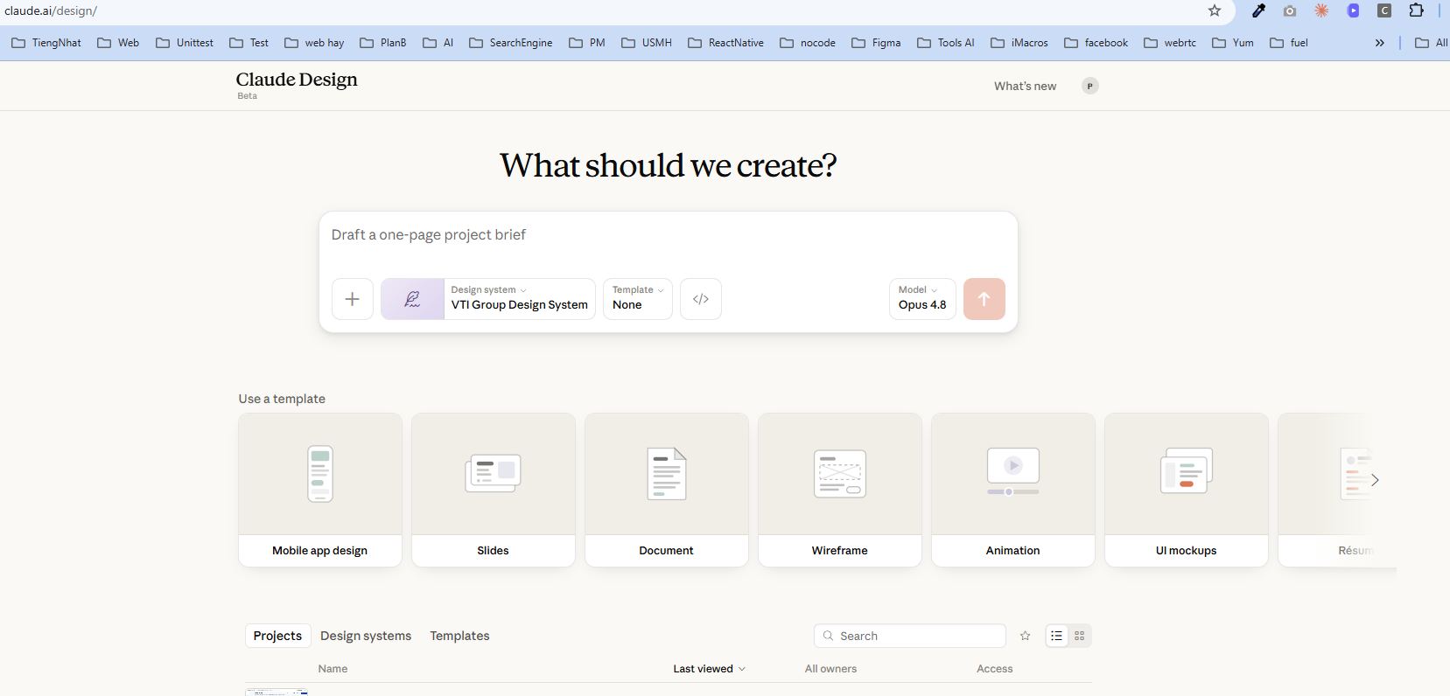This screenshot has height=696, width=1450.
Task: Click the Access column header
Action: click(x=995, y=669)
